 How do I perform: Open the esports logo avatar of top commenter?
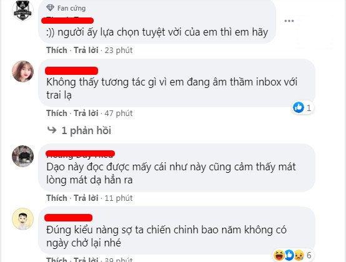22,10
